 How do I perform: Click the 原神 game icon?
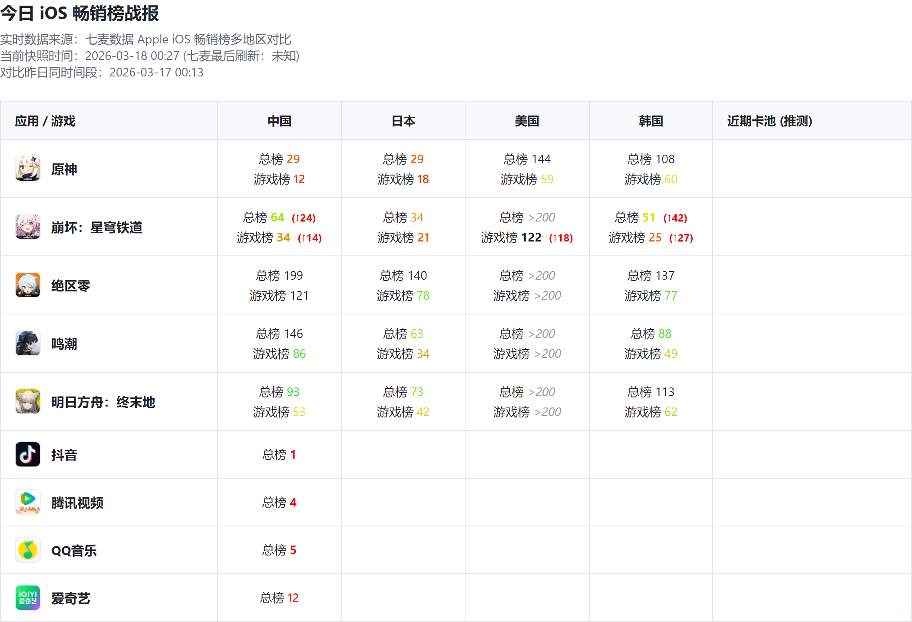(x=28, y=169)
